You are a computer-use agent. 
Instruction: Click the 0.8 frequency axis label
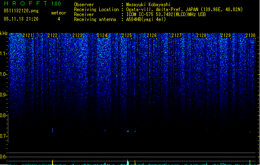point(4,115)
